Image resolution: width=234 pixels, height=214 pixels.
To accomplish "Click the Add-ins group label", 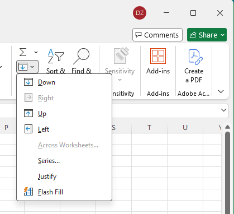I will [x=158, y=94].
